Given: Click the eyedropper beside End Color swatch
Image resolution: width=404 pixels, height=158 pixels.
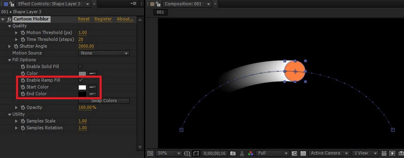Looking at the screenshot, I should (93, 94).
